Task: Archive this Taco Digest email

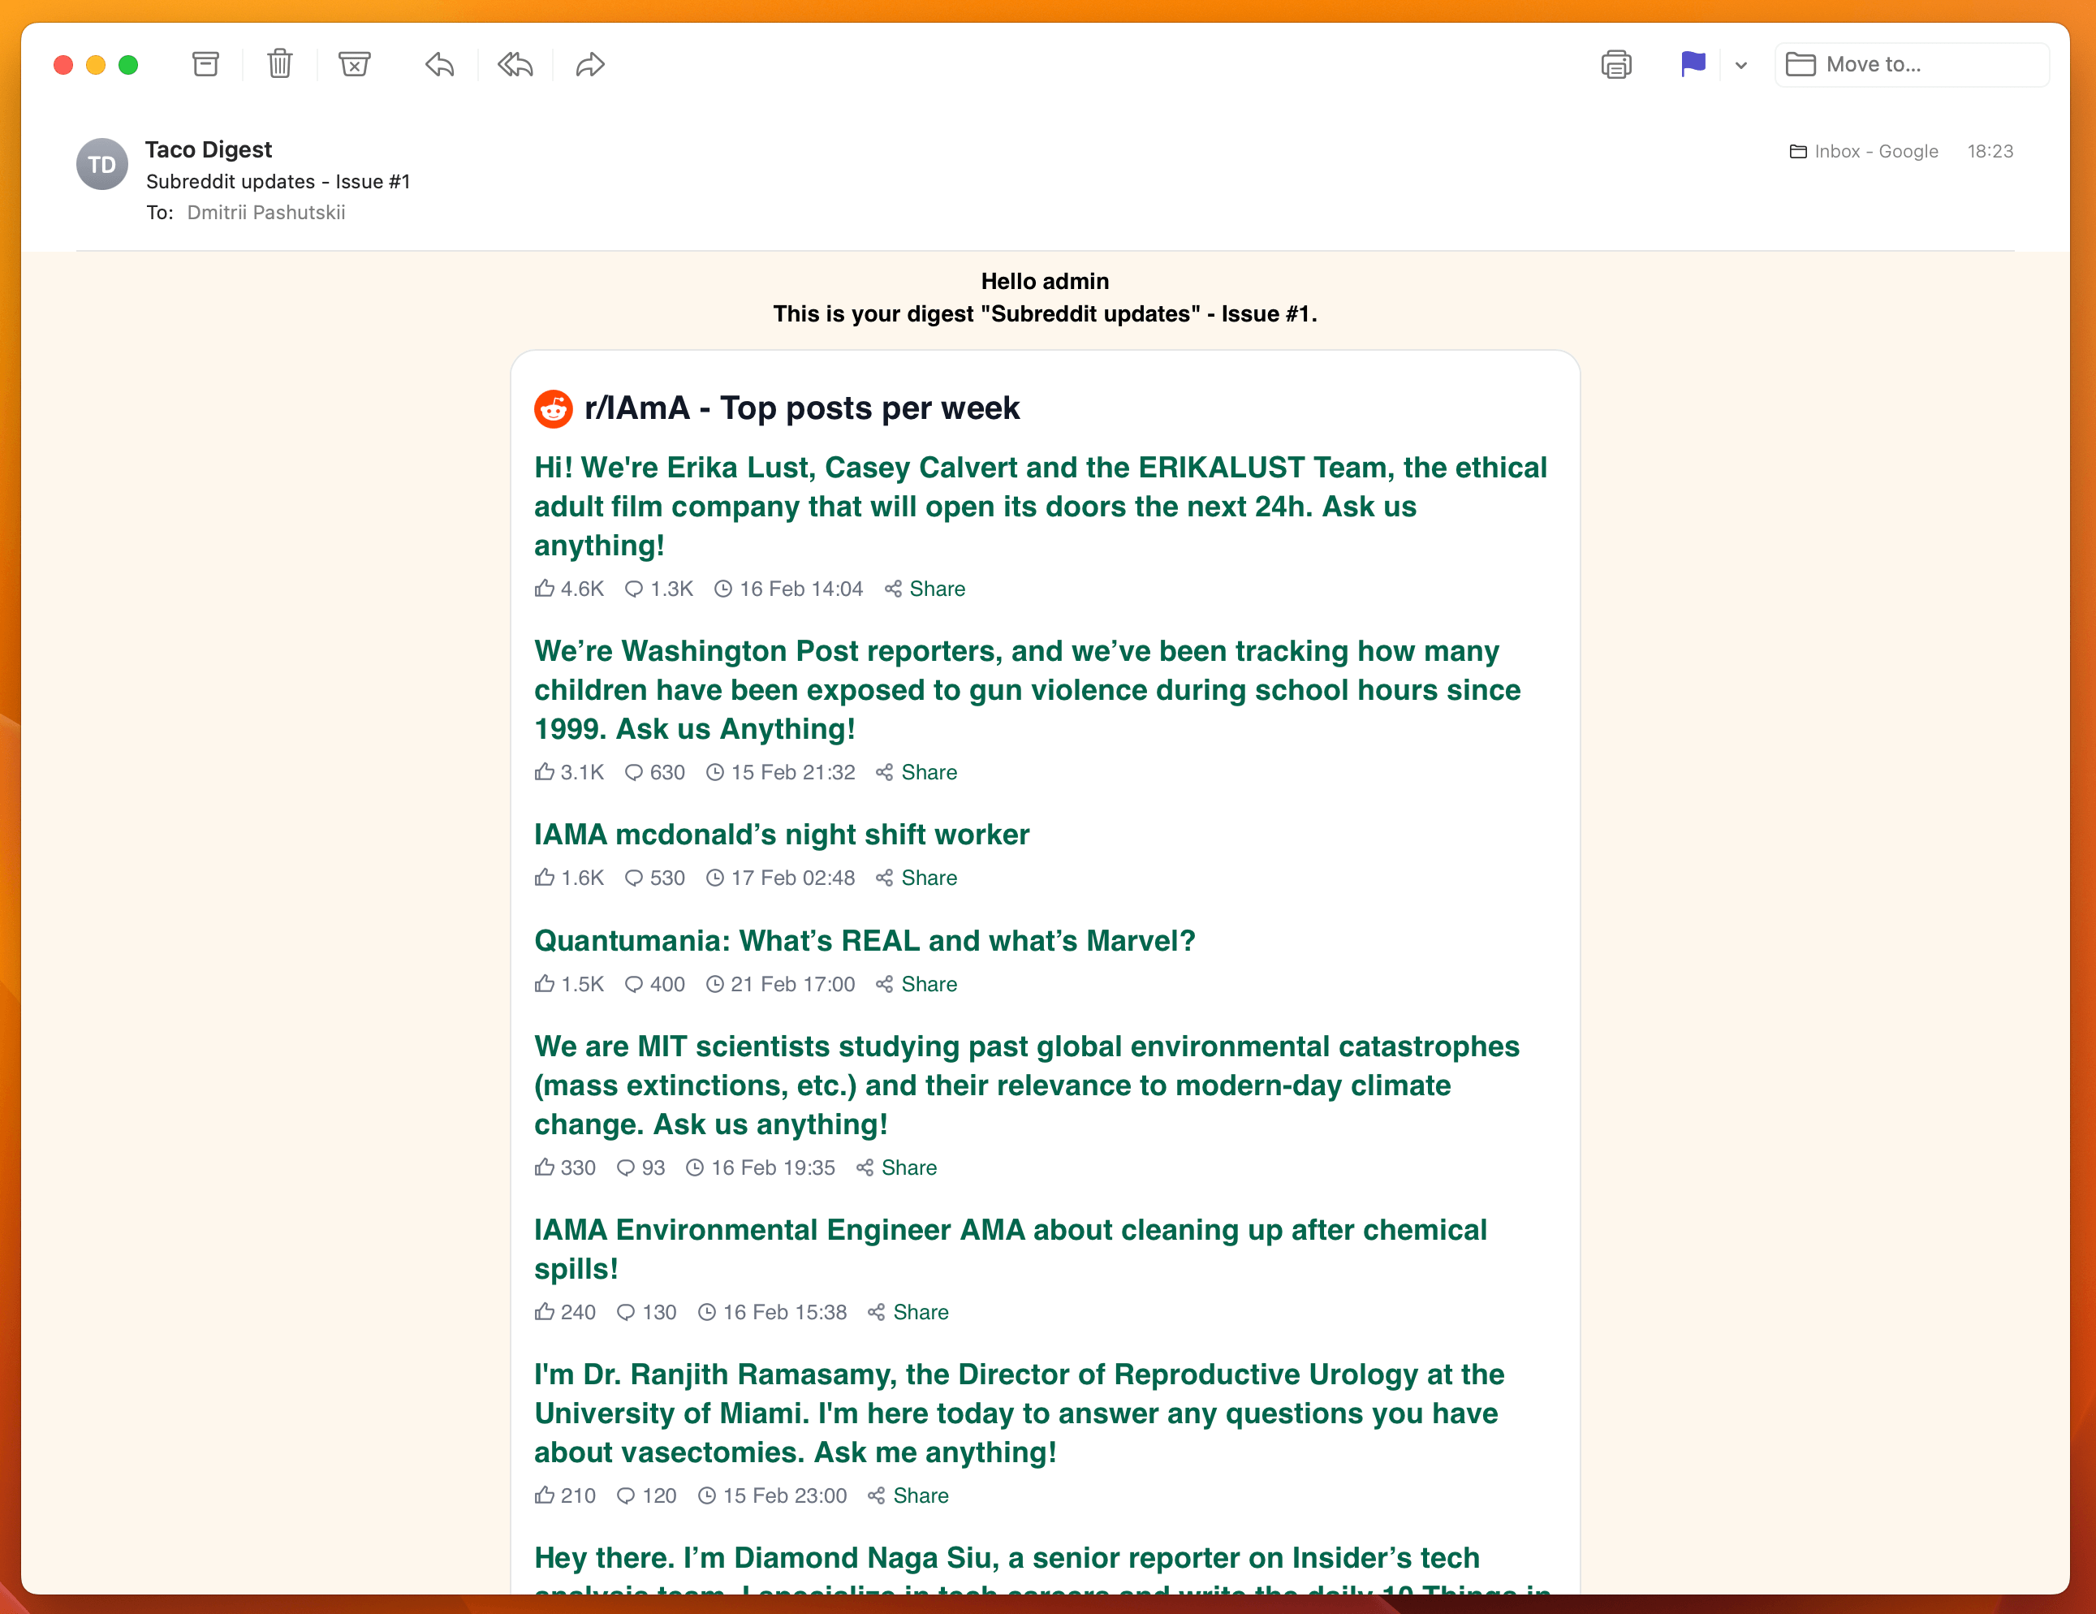Action: (205, 64)
